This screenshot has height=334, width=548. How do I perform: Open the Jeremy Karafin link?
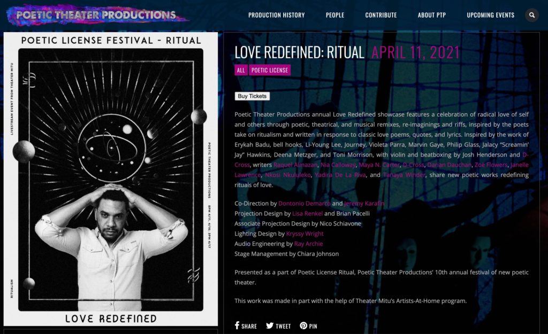364,204
